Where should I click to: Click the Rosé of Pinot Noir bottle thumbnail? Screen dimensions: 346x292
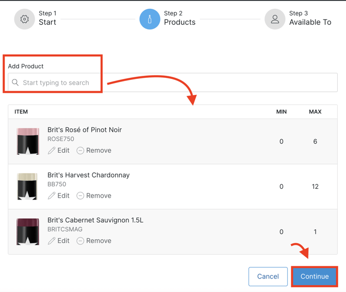(x=28, y=141)
